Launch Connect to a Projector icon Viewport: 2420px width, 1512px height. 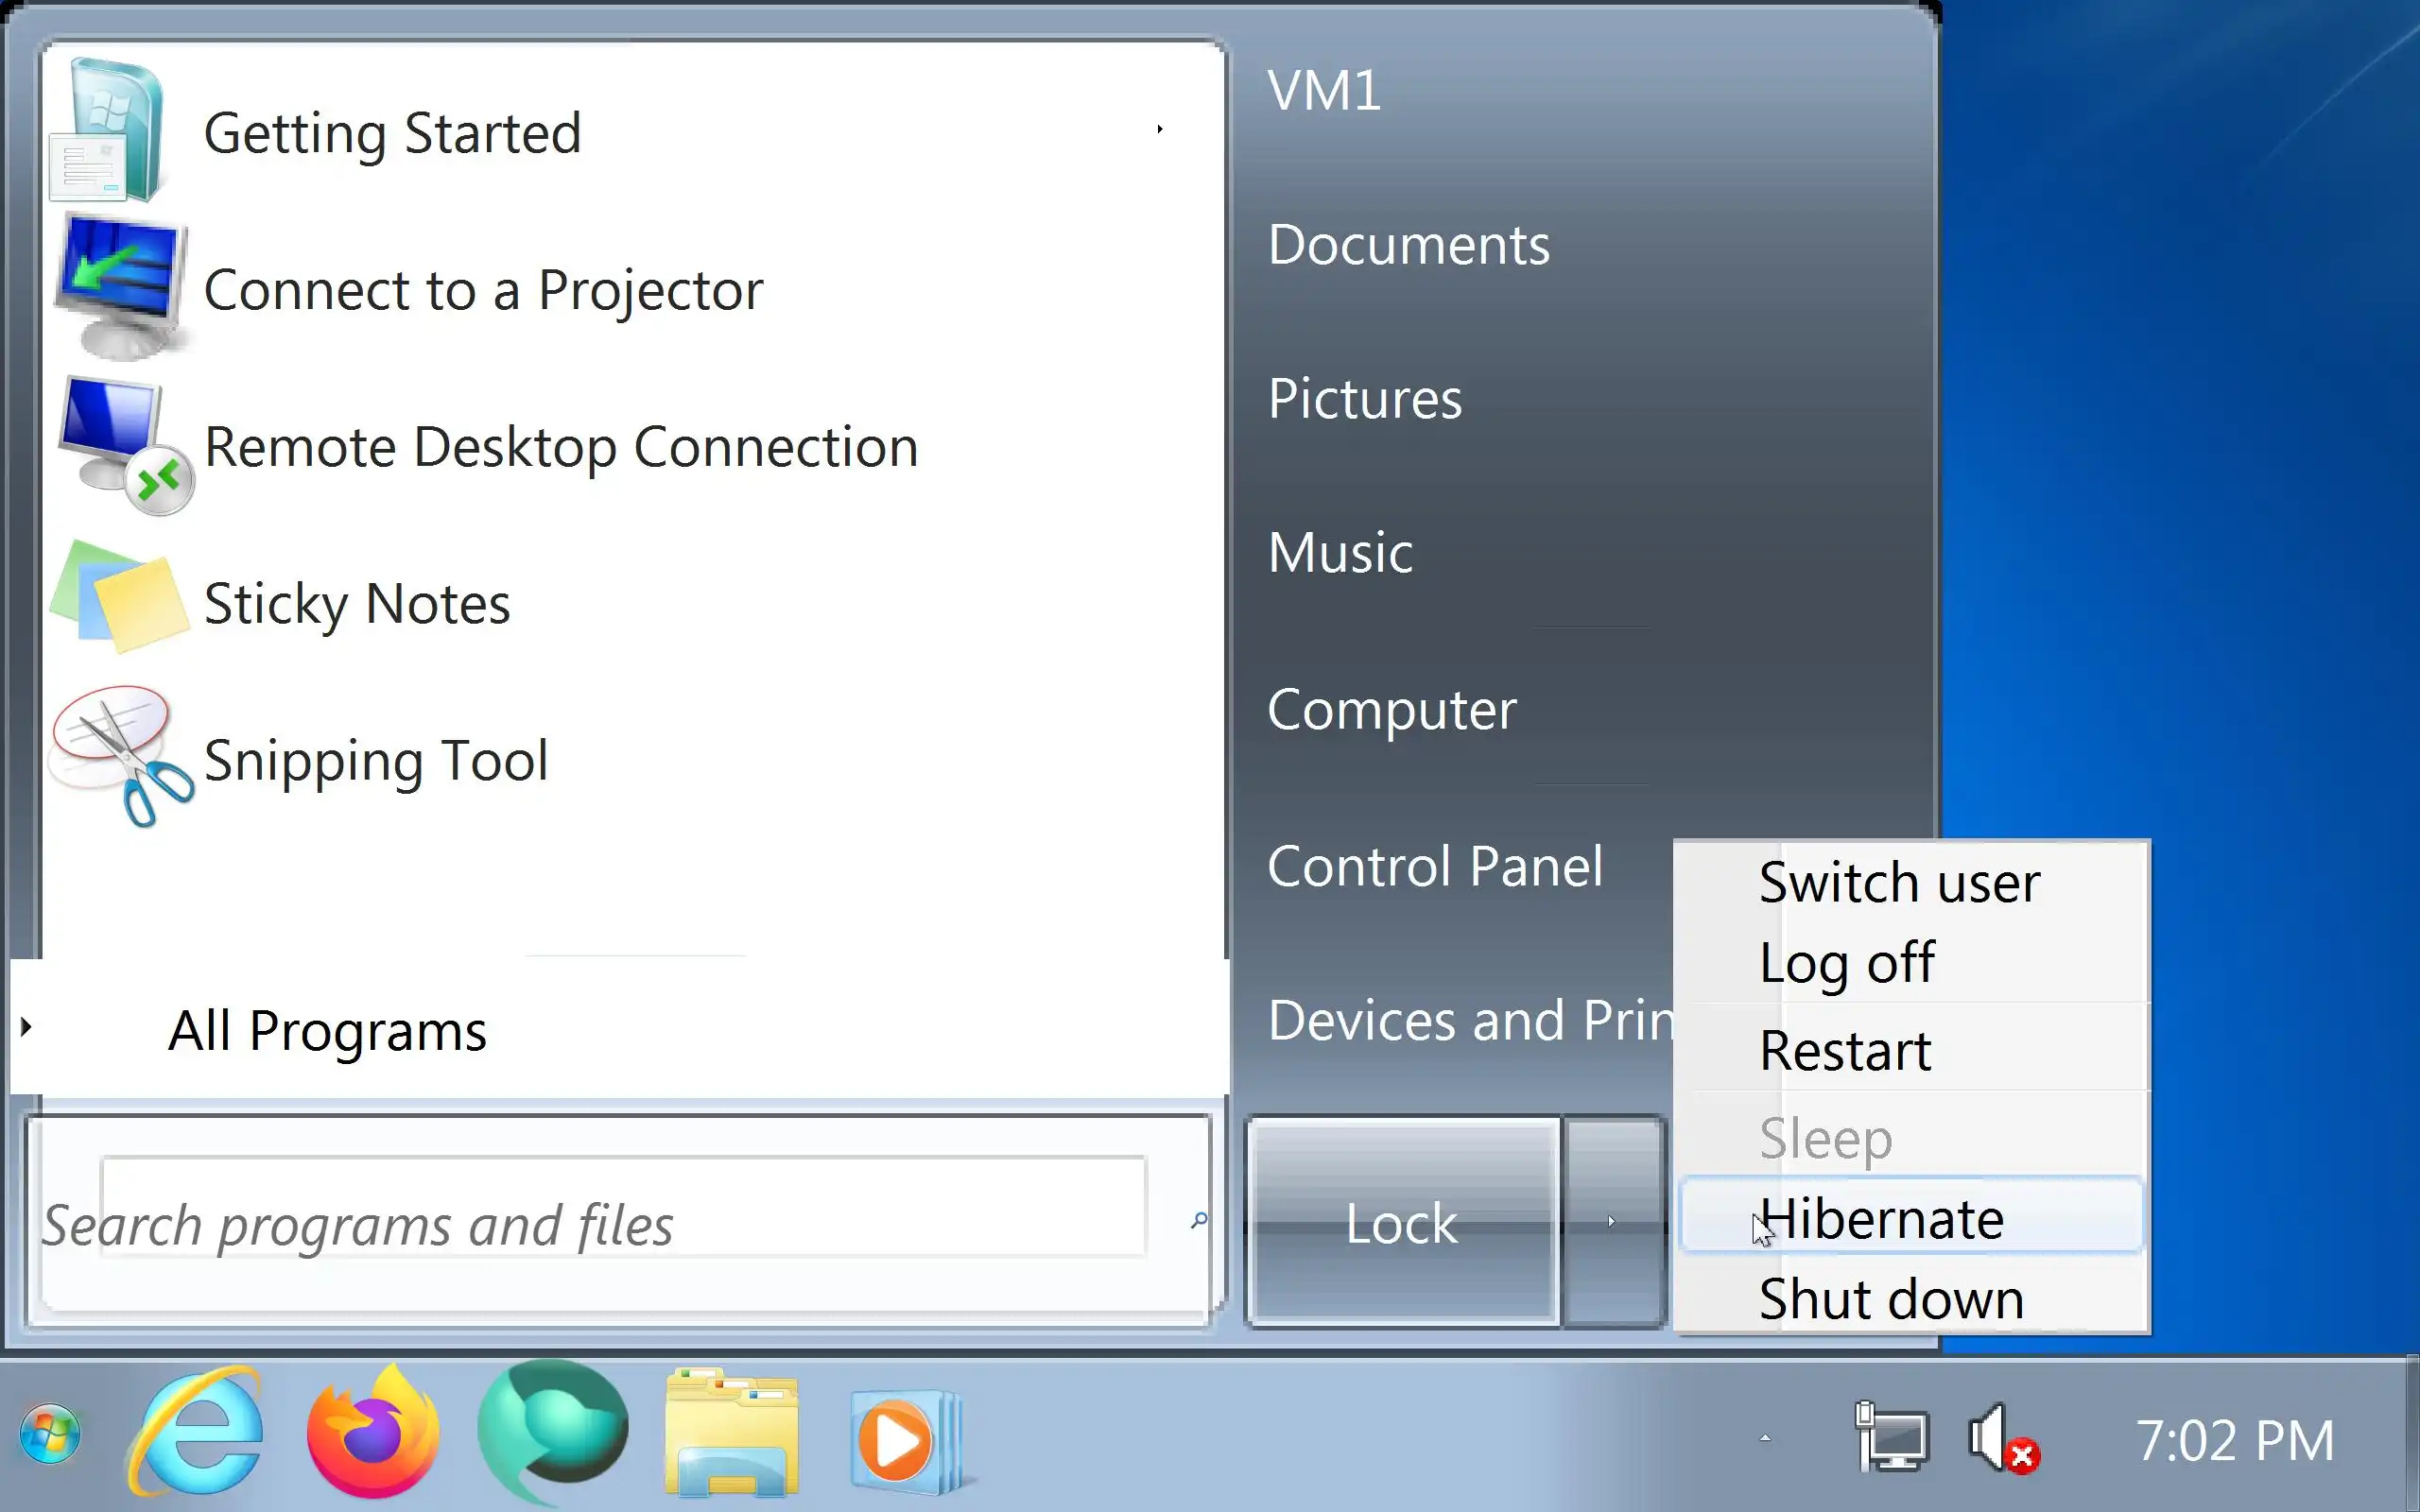click(120, 288)
